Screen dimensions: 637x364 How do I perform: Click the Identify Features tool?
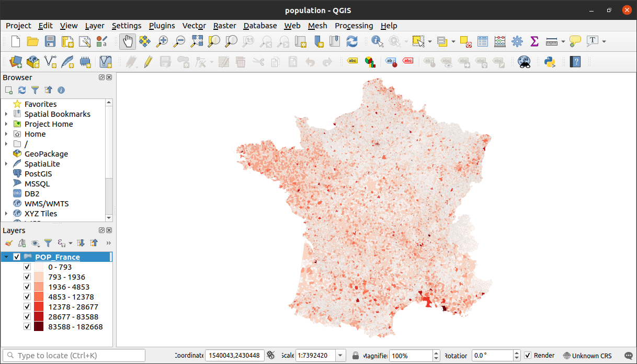point(377,41)
